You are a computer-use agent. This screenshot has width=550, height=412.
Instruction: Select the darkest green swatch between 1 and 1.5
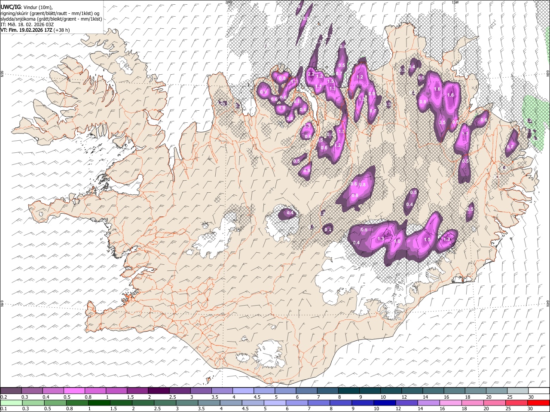click(x=100, y=403)
